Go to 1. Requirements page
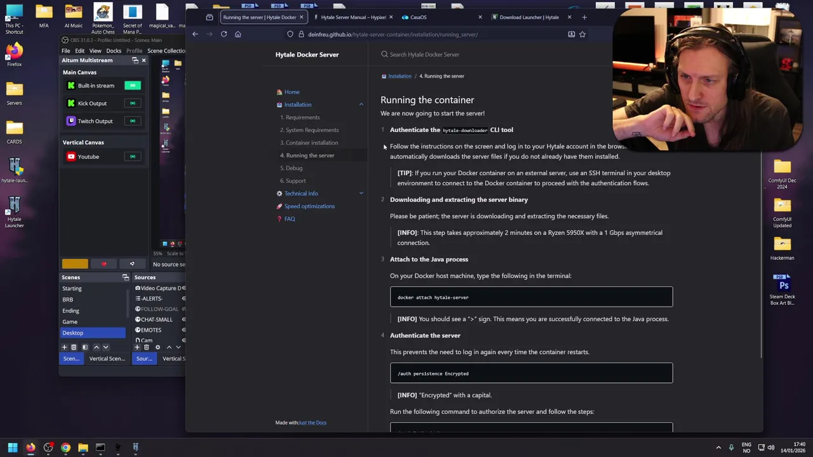This screenshot has height=457, width=813. click(300, 117)
